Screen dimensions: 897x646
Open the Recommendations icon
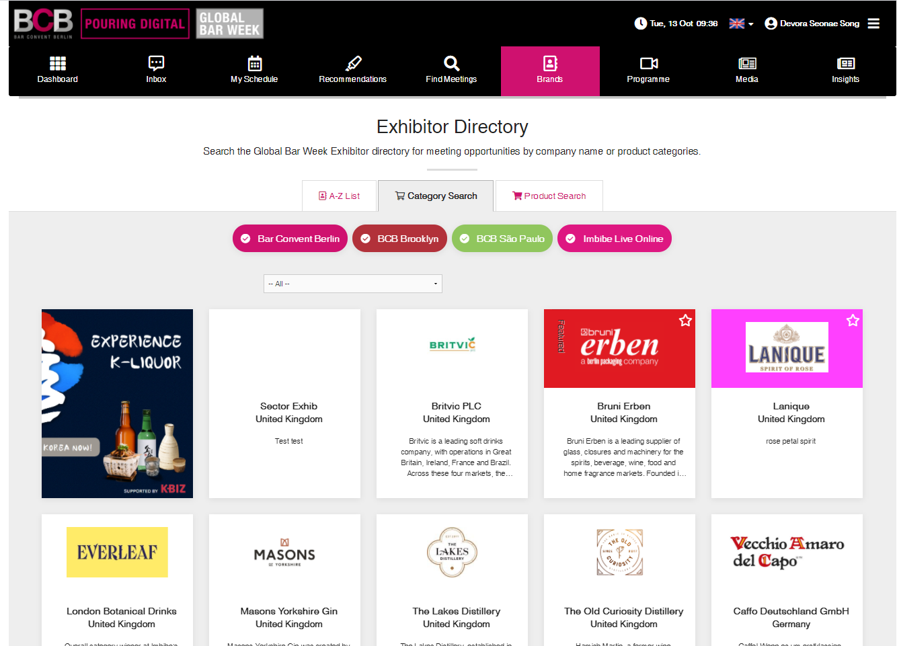point(353,63)
